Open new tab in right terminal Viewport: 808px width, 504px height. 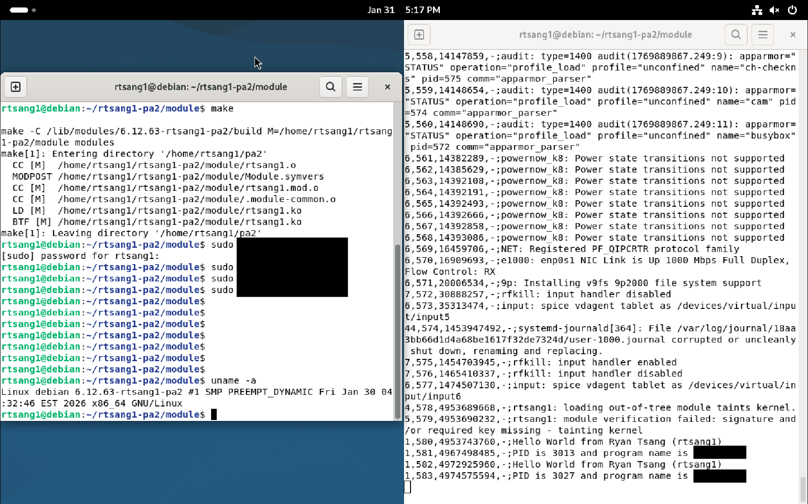coord(419,35)
